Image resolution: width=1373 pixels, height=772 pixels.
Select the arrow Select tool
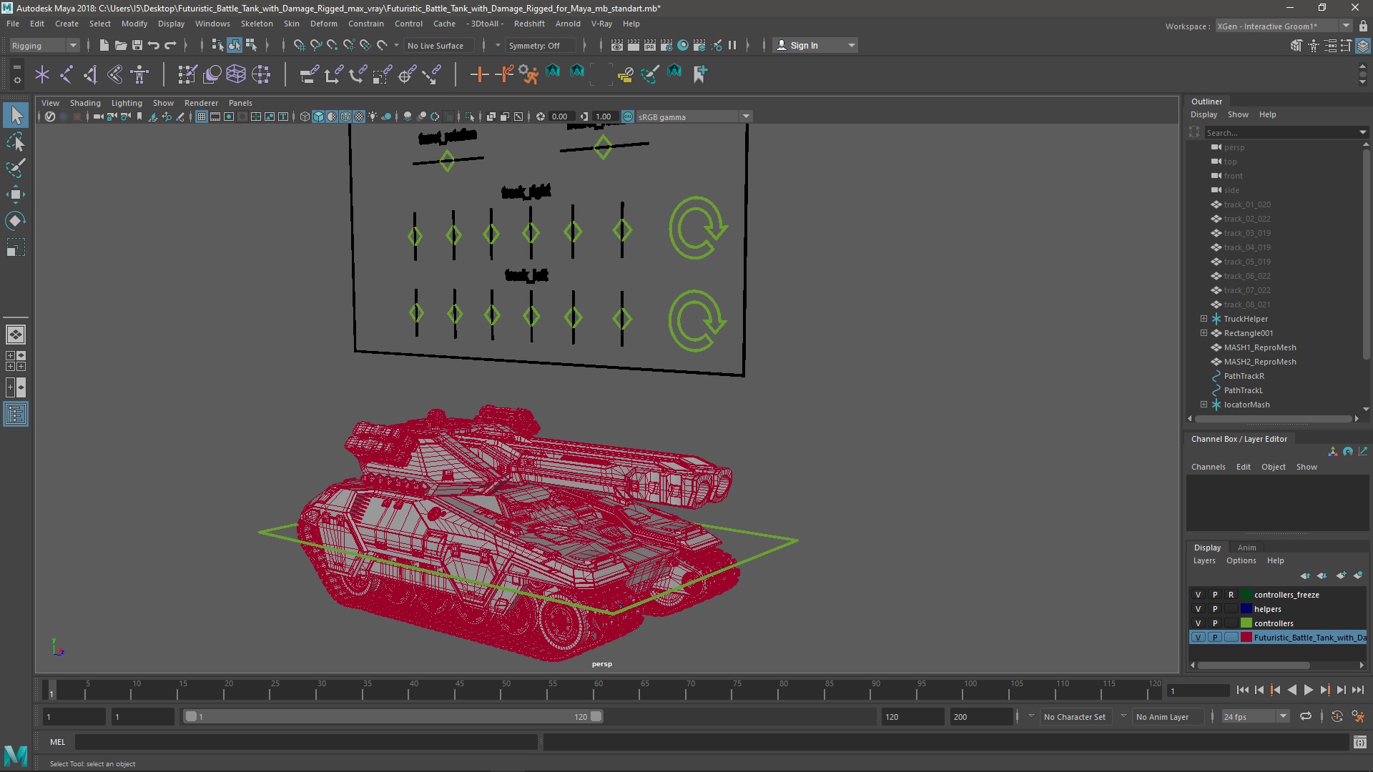tap(16, 115)
